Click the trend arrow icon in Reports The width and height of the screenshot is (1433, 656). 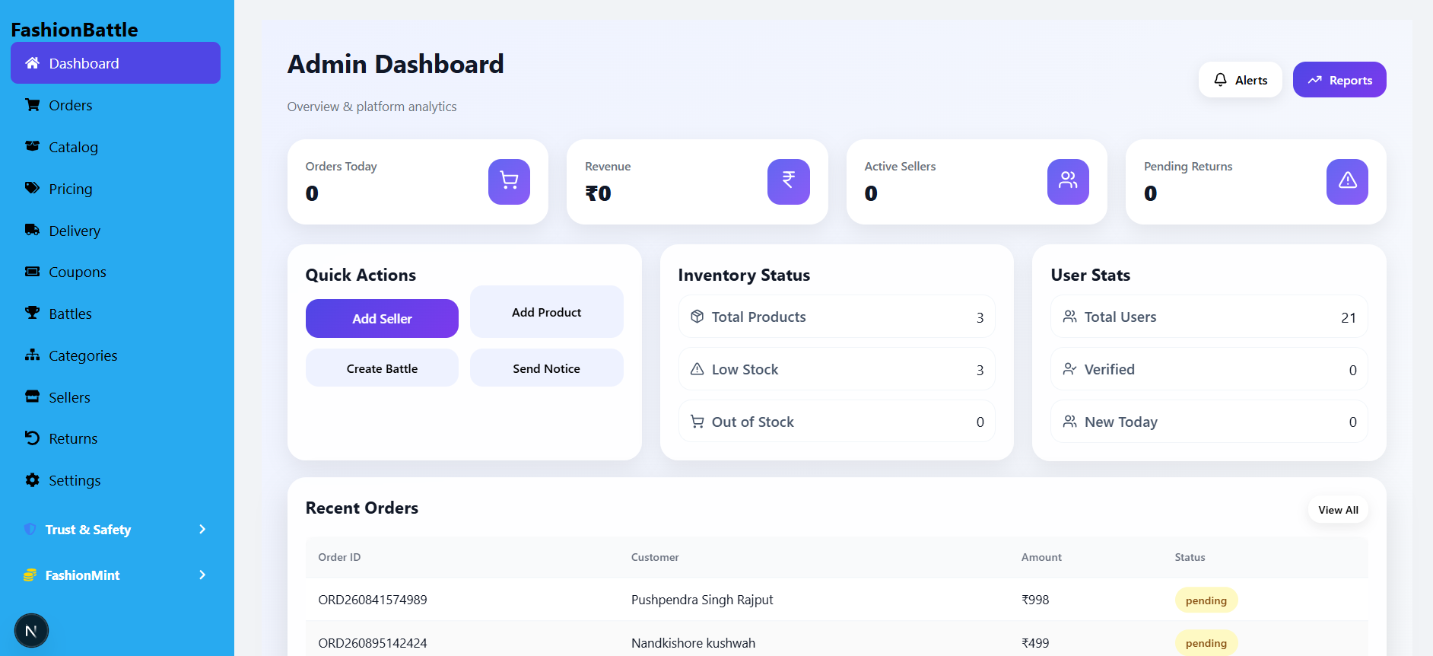pos(1314,80)
